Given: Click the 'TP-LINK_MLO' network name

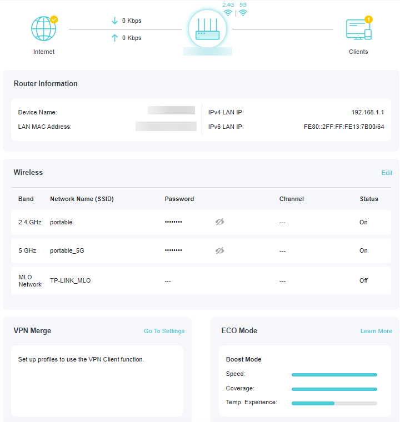Looking at the screenshot, I should click(71, 280).
